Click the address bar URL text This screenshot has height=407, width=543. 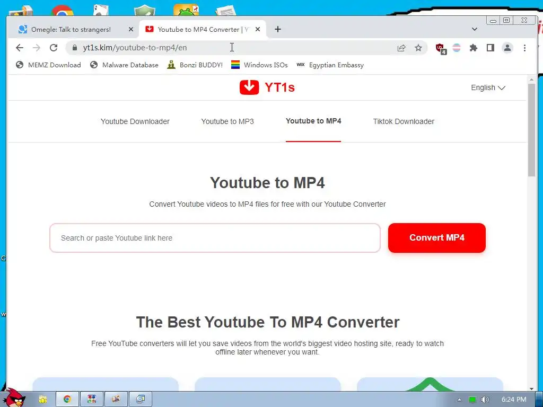coord(135,48)
